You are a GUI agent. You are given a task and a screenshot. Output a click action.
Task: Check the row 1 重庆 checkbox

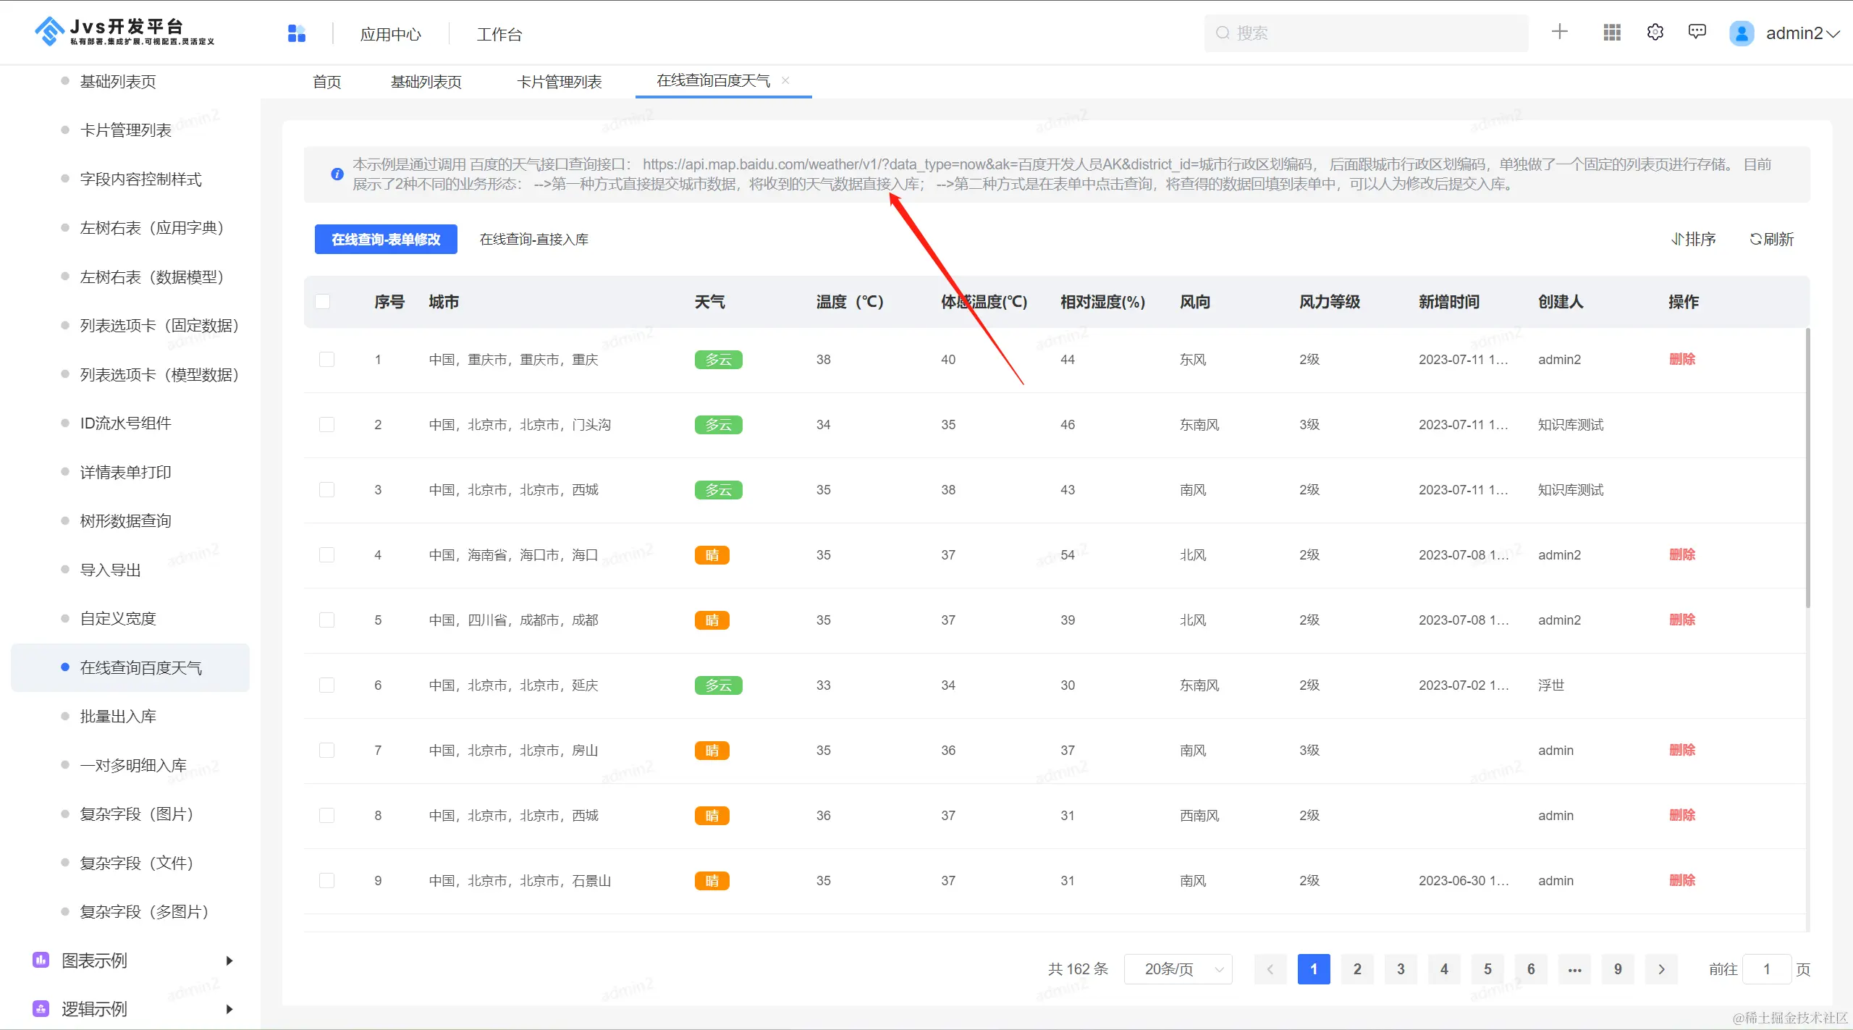tap(327, 360)
